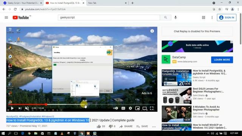Click the DataCamp logo icon
Screen dimensions: 242x136
pyautogui.click(x=166, y=59)
